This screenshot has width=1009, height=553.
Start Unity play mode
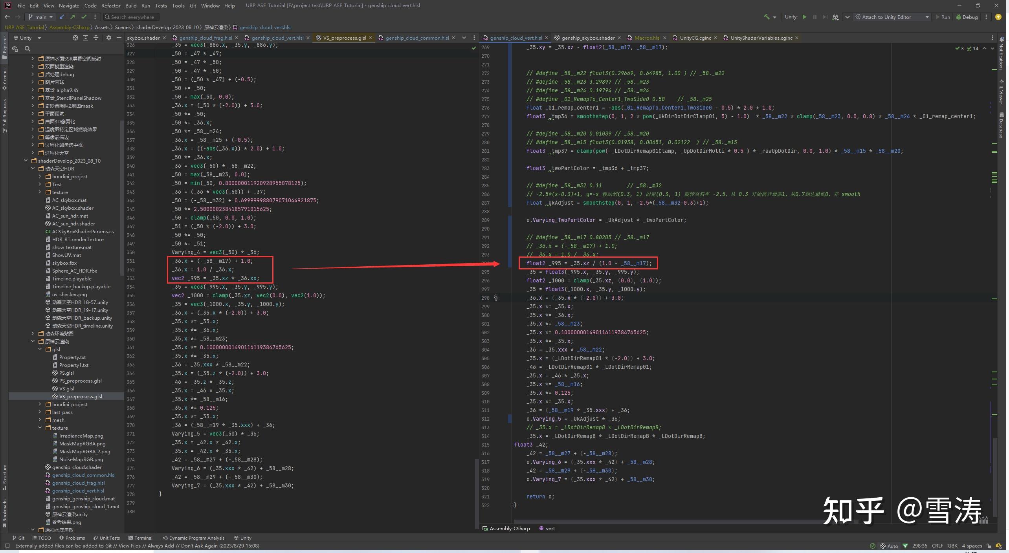pos(804,17)
